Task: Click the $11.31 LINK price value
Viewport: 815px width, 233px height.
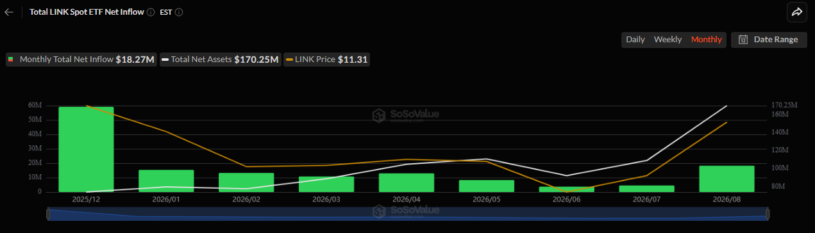Action: [x=353, y=60]
